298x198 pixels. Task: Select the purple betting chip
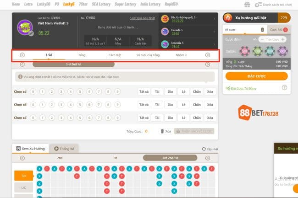[x=282, y=51]
